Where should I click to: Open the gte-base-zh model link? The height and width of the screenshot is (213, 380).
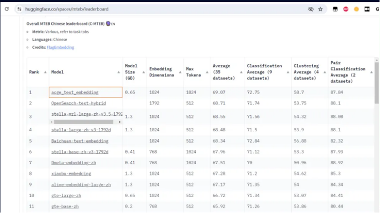tap(65, 207)
